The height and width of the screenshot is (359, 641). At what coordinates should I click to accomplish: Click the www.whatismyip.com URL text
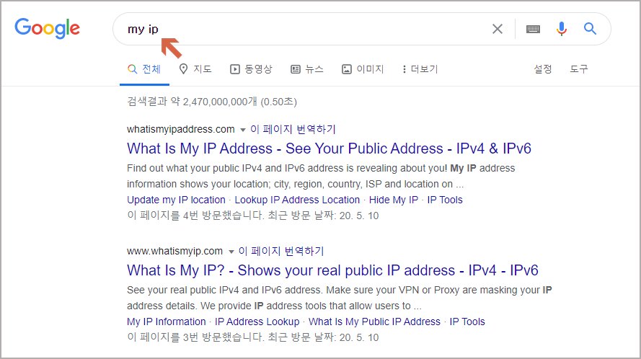coord(174,251)
